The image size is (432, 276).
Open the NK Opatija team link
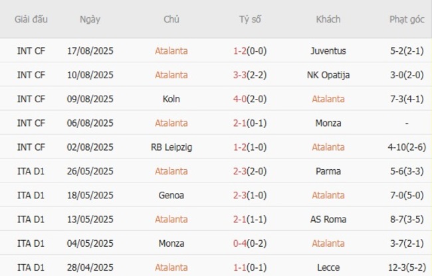click(x=328, y=75)
